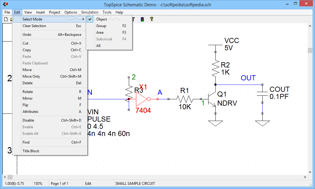Click Flip in Edit menu
This screenshot has width=315, height=189.
[x=50, y=105]
